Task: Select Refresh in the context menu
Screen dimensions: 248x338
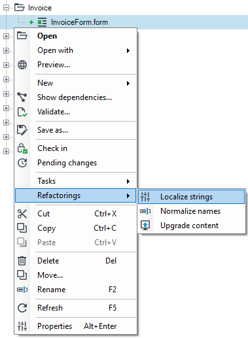Action: coord(76,308)
